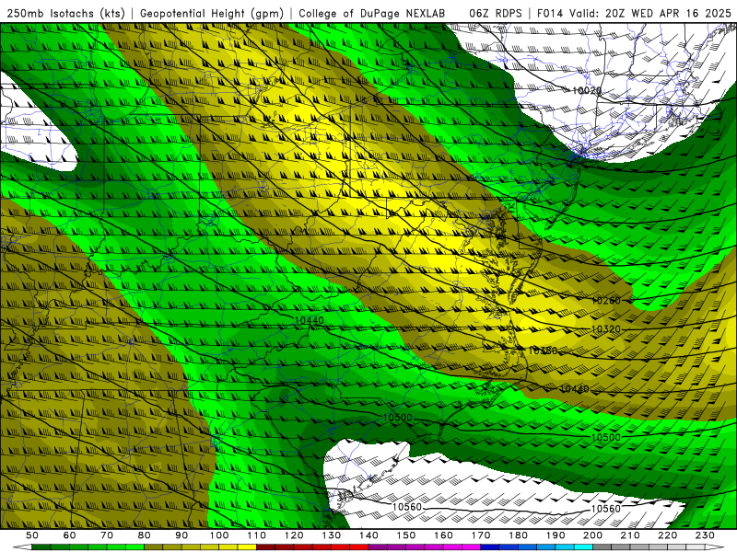The height and width of the screenshot is (552, 737).
Task: Click the color bar label '100'
Action: point(219,535)
